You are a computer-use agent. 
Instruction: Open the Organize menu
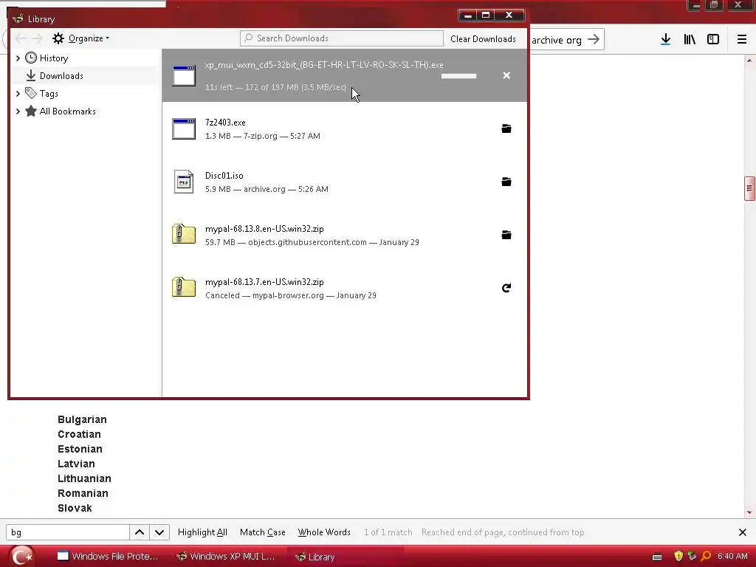click(x=81, y=38)
